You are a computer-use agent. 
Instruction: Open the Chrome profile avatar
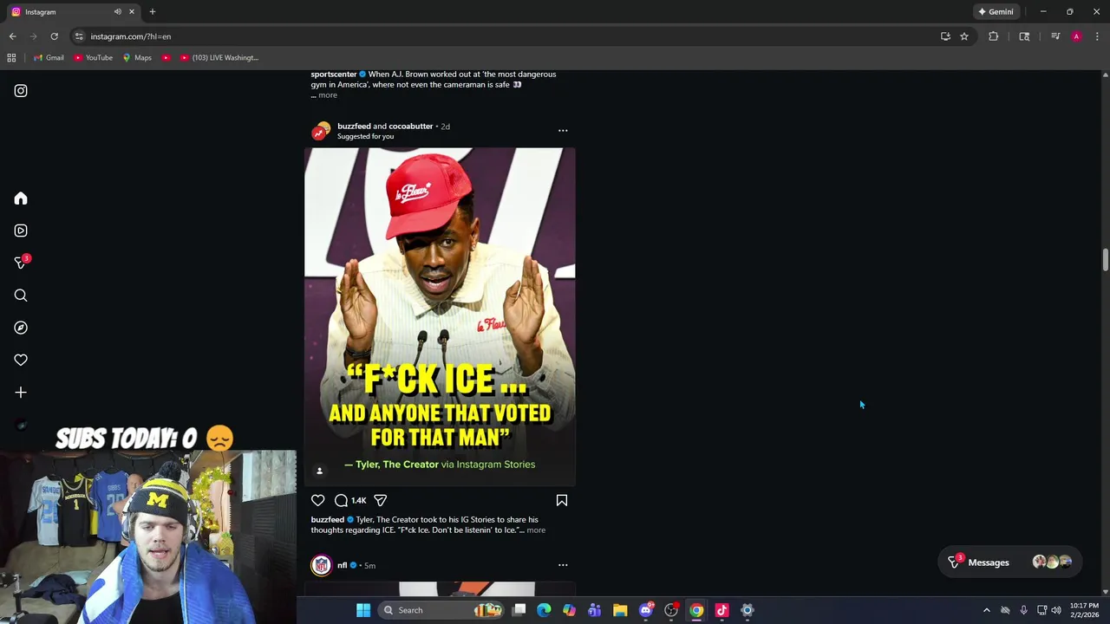pos(1076,36)
